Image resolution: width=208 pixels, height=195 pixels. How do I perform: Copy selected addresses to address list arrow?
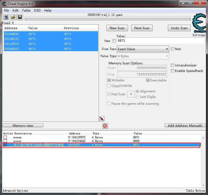[102, 119]
